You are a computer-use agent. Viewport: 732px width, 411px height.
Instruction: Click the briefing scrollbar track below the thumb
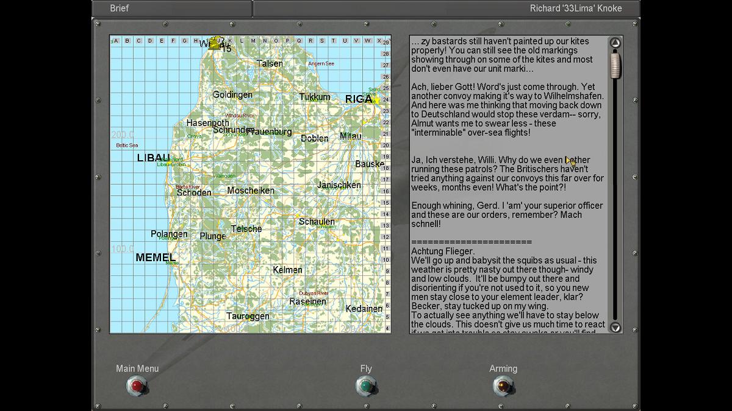615,201
